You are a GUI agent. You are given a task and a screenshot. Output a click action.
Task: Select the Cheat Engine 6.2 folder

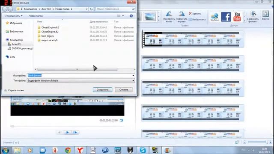48,27
